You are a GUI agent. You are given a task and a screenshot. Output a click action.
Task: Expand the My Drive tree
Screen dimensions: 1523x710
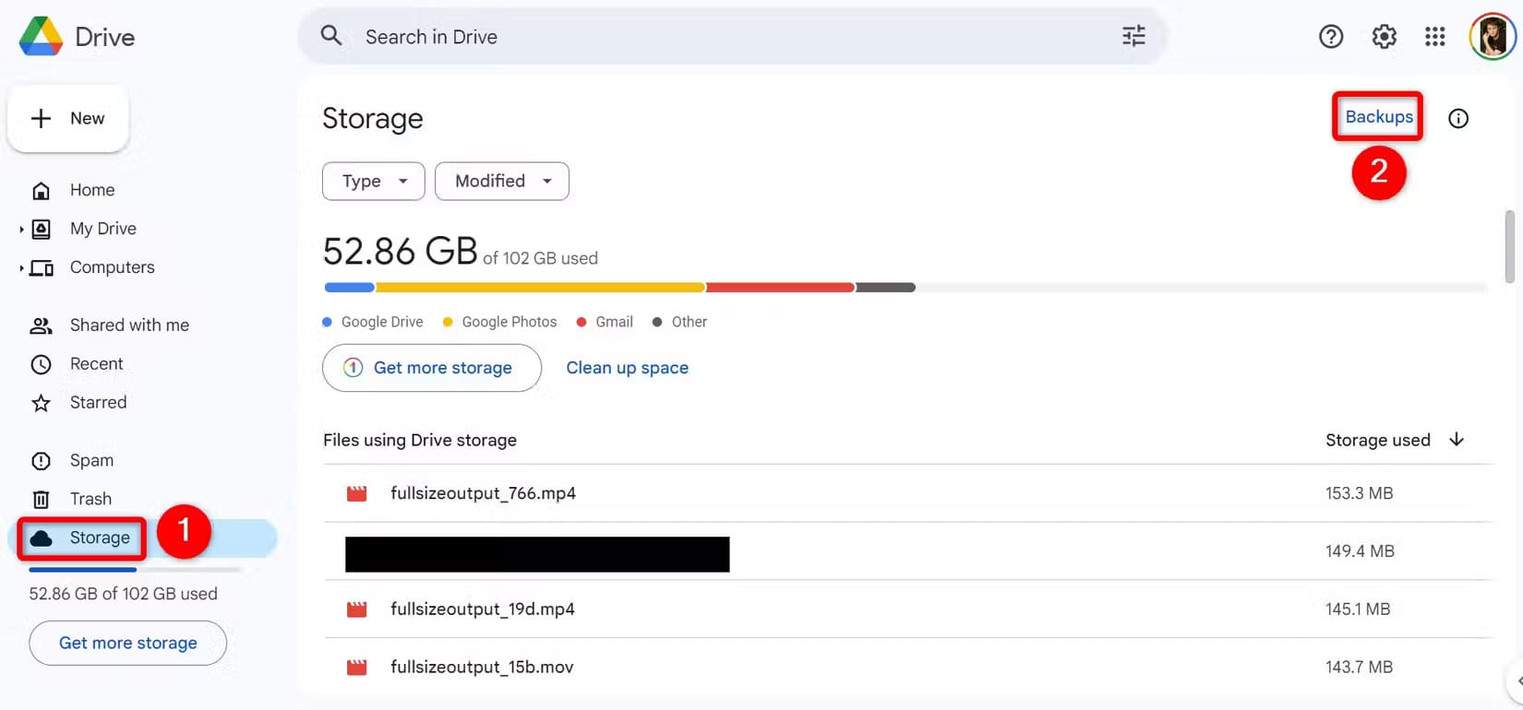point(21,229)
